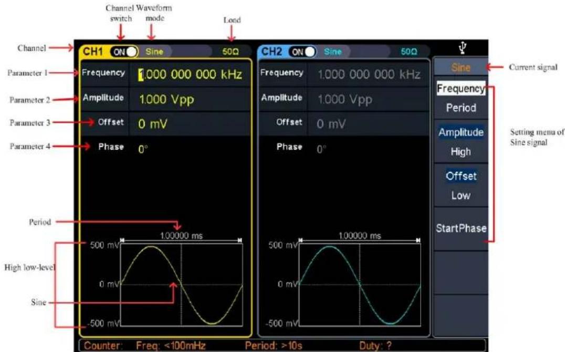The width and height of the screenshot is (565, 352).
Task: Click the CH1 -500 mV level label
Action: click(103, 324)
